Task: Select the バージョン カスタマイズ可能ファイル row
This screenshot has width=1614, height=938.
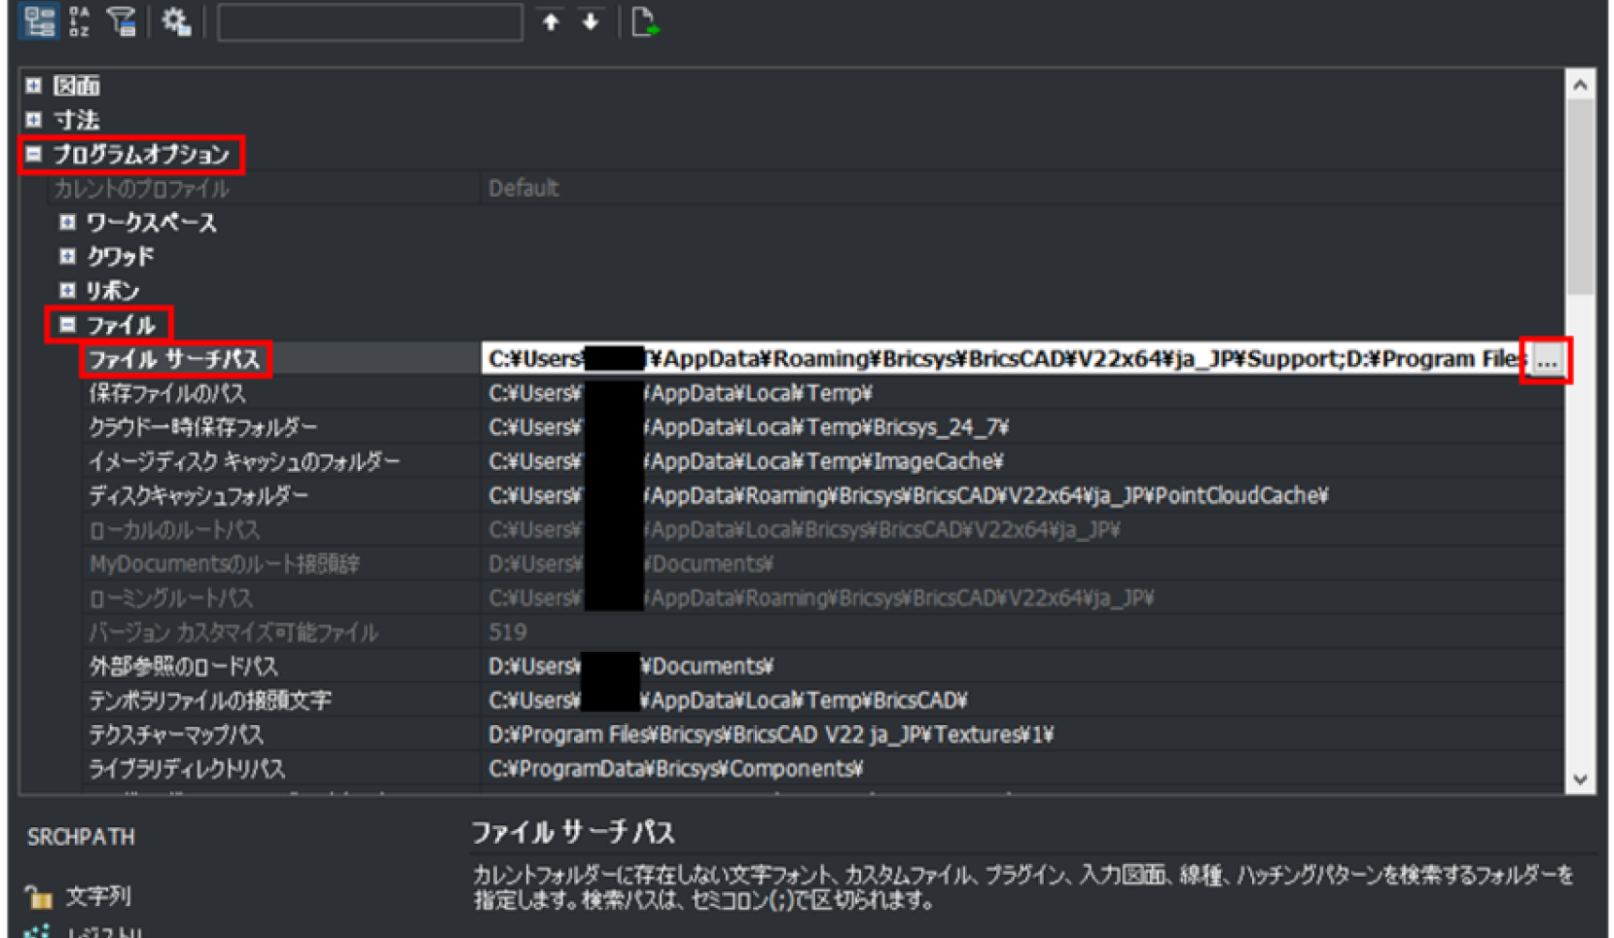Action: [x=233, y=632]
